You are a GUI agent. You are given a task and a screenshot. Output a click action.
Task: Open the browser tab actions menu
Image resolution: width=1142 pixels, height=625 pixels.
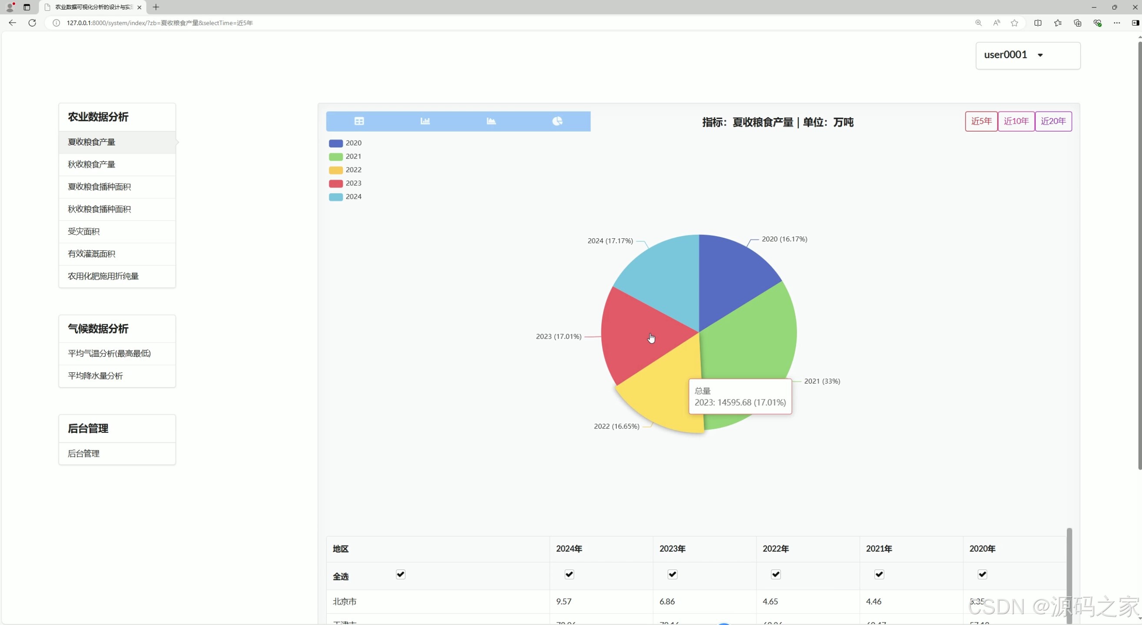pos(27,7)
